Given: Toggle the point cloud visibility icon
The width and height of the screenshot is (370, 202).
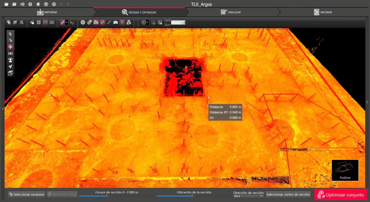Looking at the screenshot, I should [96, 22].
